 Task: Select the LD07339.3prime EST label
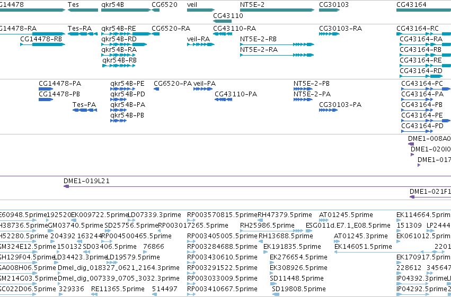pyautogui.click(x=154, y=215)
